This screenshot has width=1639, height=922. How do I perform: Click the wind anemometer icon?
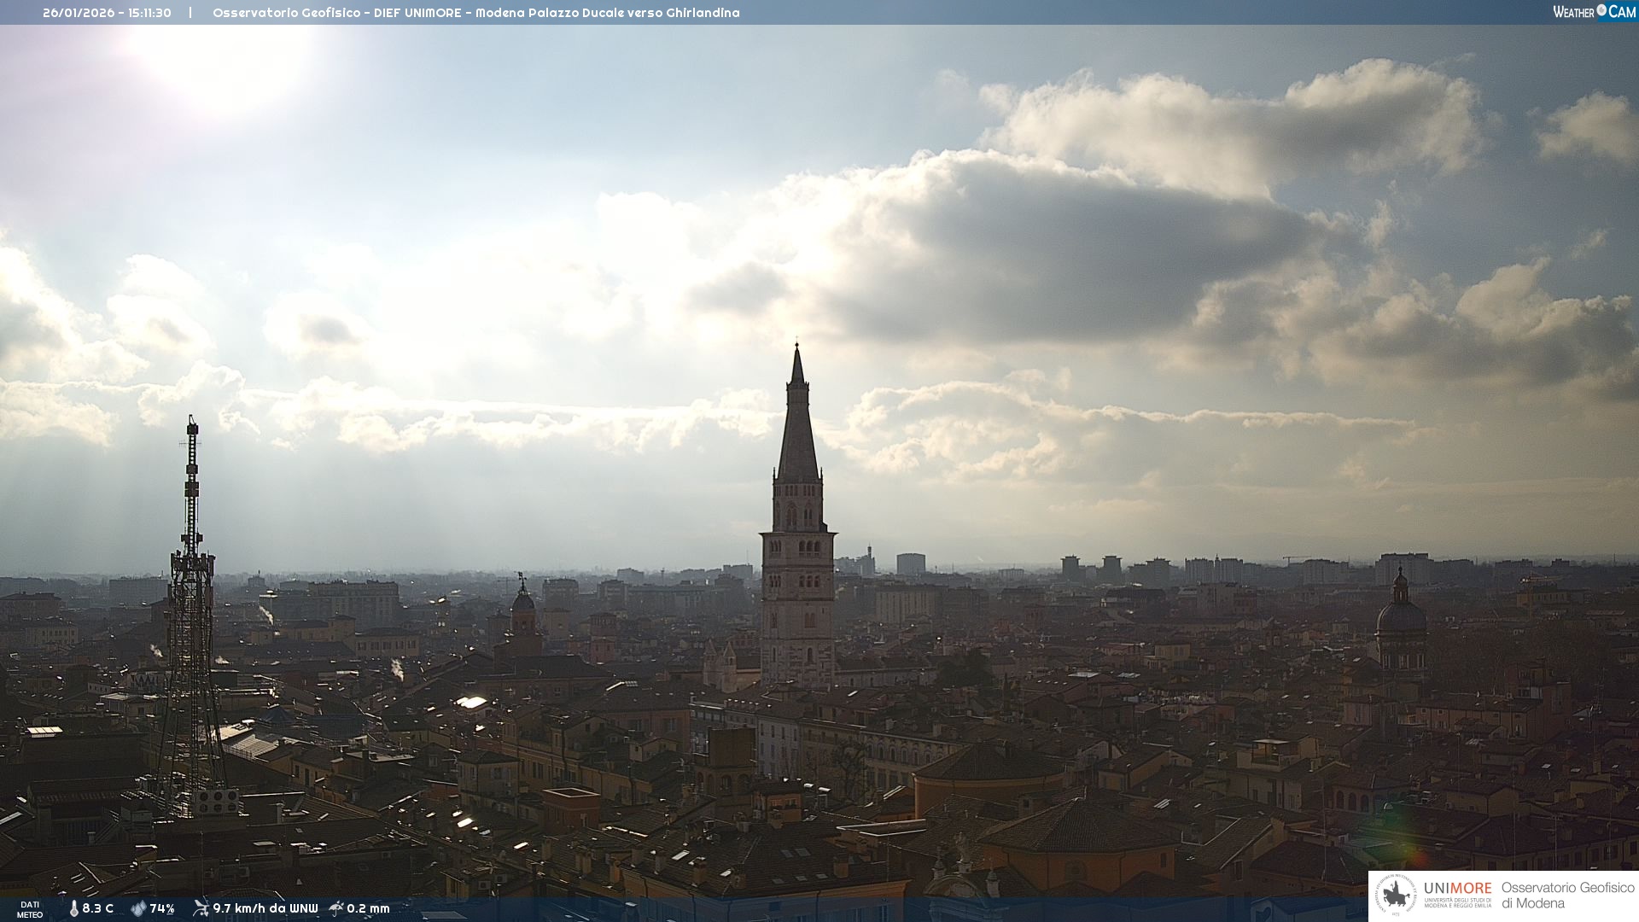[201, 908]
